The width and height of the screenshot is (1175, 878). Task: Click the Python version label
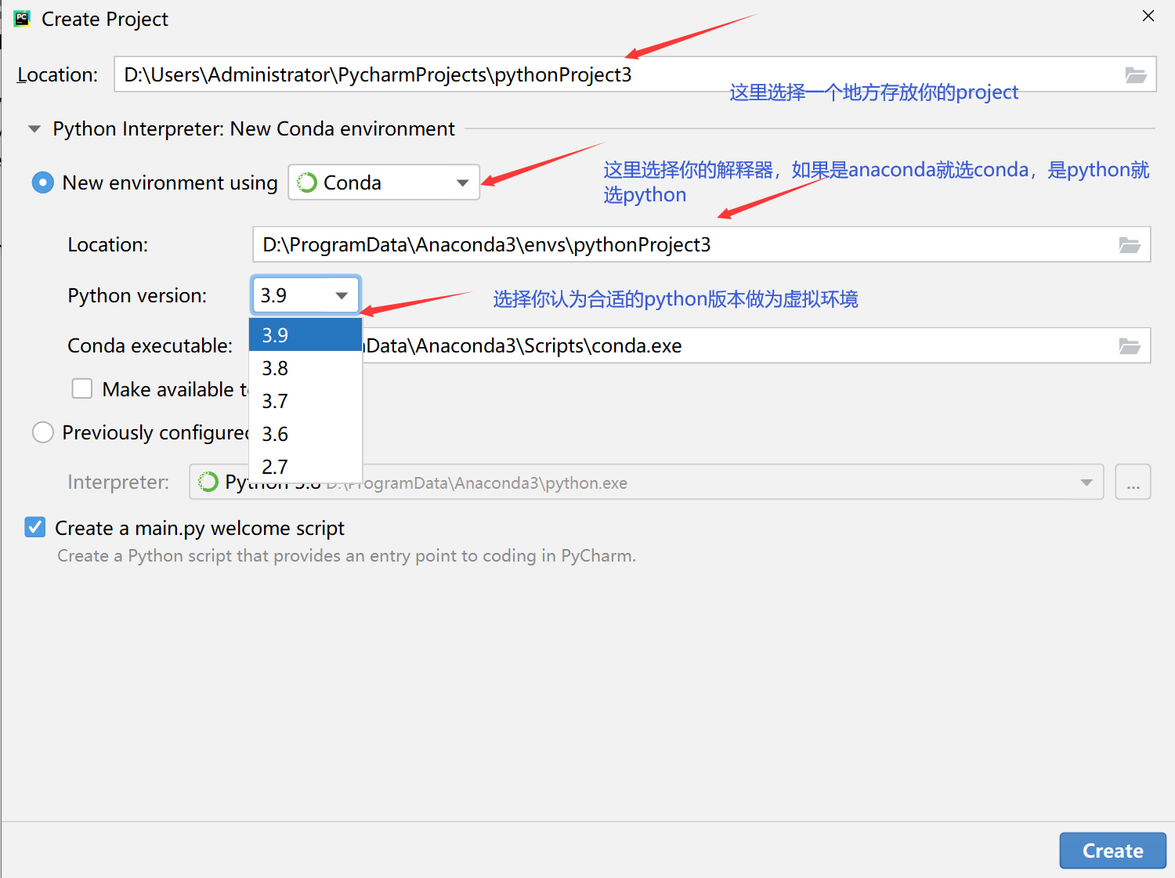138,296
